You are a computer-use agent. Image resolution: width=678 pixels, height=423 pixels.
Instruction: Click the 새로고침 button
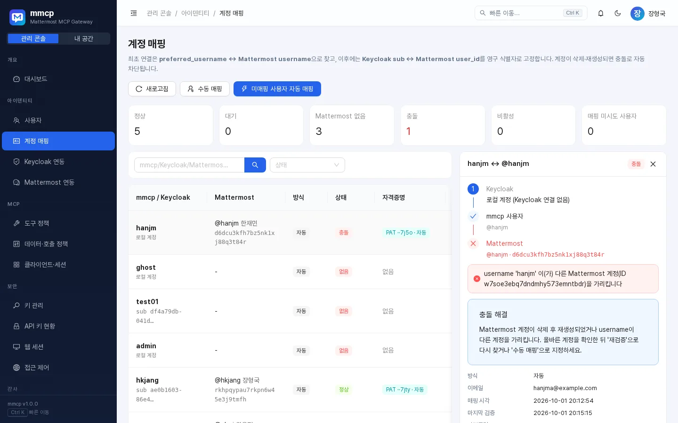152,89
